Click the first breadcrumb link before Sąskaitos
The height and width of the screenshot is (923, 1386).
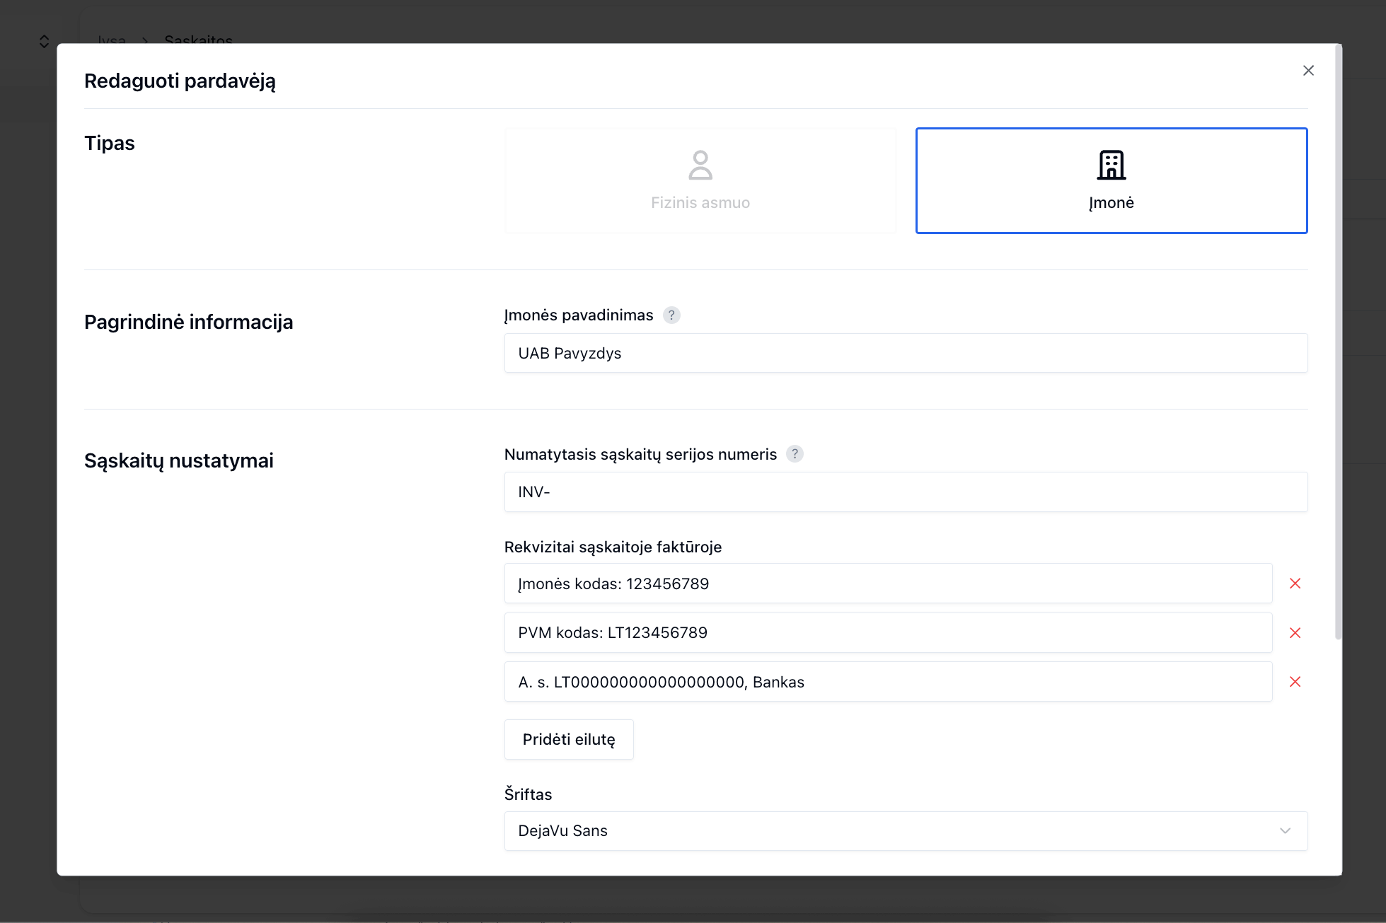click(112, 40)
